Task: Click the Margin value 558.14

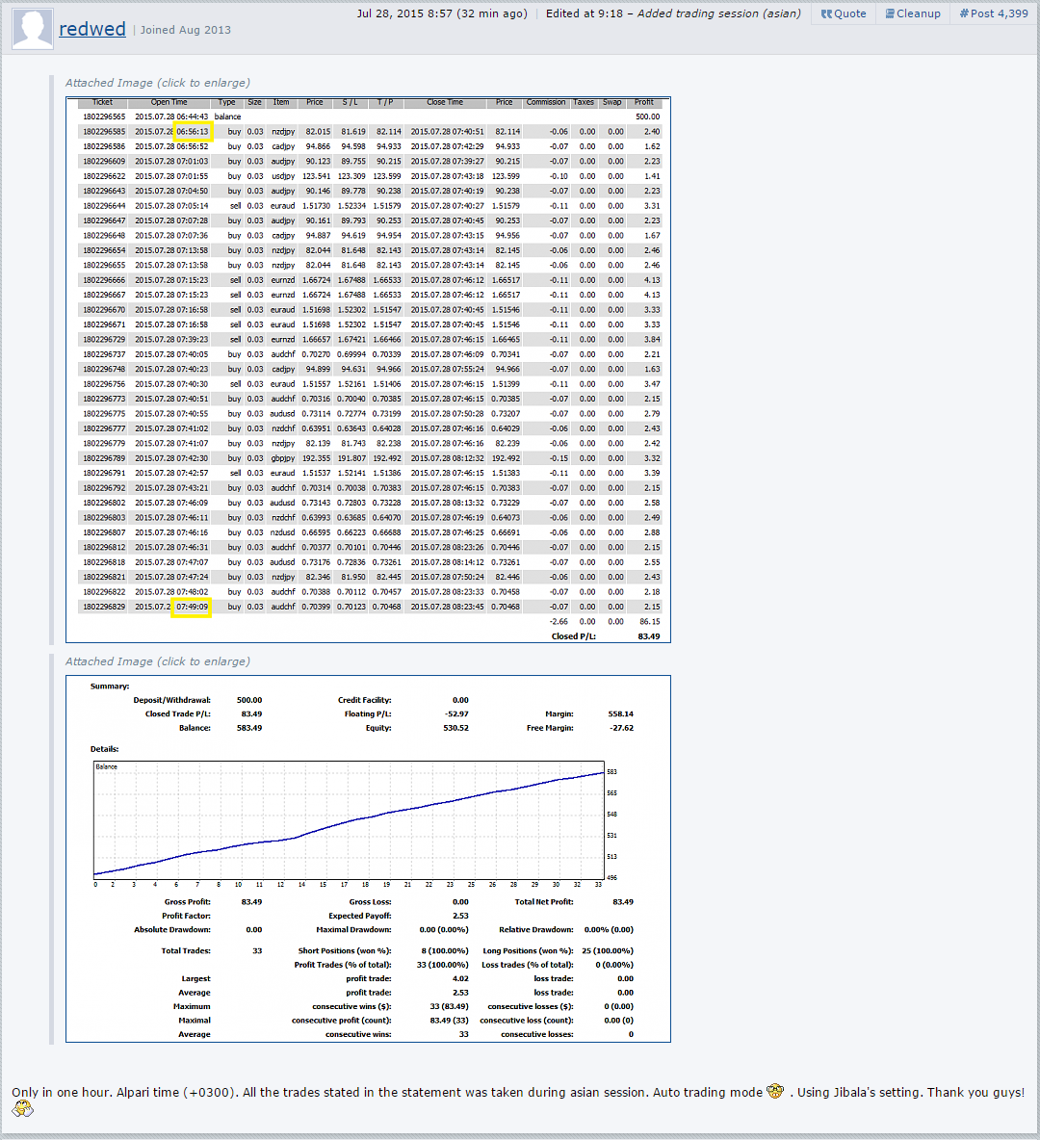Action: 620,714
